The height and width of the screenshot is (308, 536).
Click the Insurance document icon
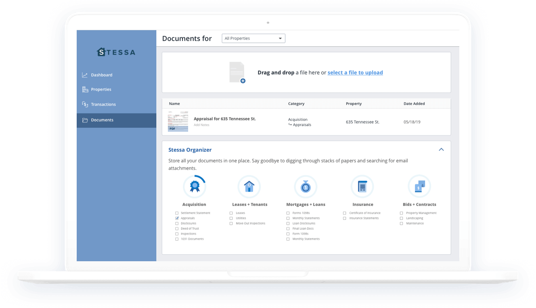[362, 186]
